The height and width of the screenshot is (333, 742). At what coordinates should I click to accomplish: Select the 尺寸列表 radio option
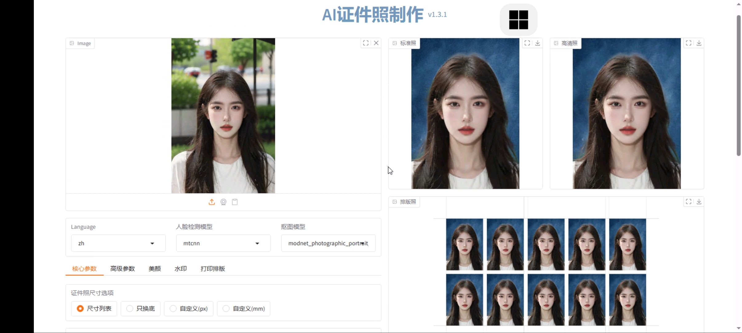(94, 308)
